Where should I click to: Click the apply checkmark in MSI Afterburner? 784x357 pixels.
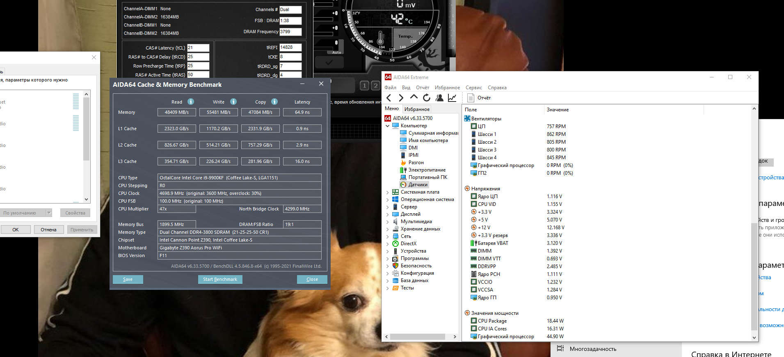(329, 63)
